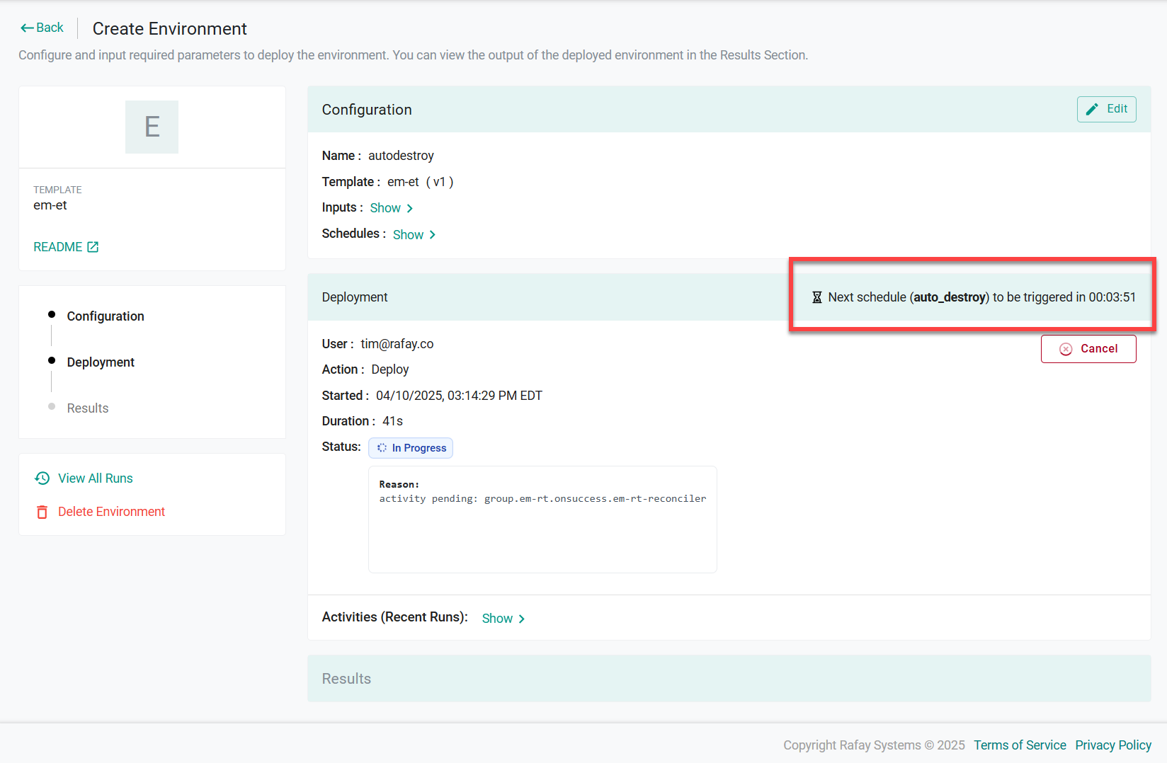Click the trash icon next to Delete Environment

point(42,512)
